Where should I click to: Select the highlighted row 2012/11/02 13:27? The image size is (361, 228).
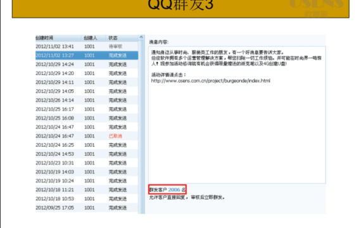coord(87,56)
